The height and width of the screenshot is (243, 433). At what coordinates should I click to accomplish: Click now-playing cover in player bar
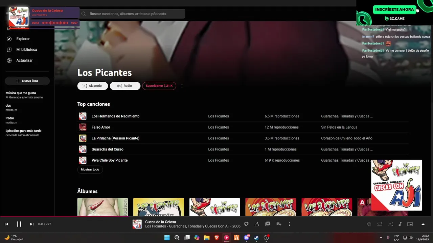click(137, 224)
